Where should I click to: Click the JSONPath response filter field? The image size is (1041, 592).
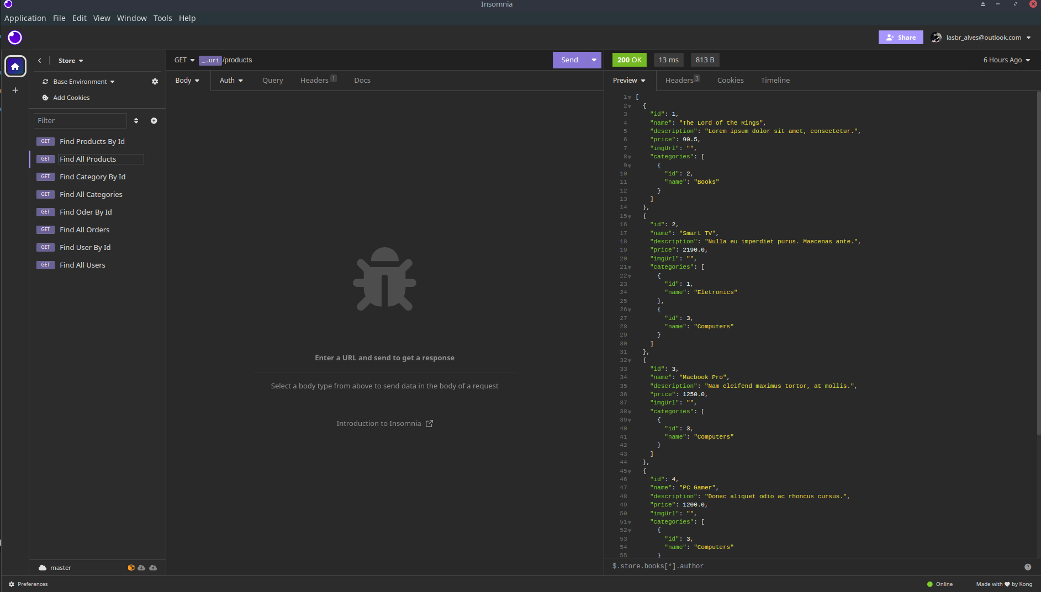pyautogui.click(x=815, y=567)
